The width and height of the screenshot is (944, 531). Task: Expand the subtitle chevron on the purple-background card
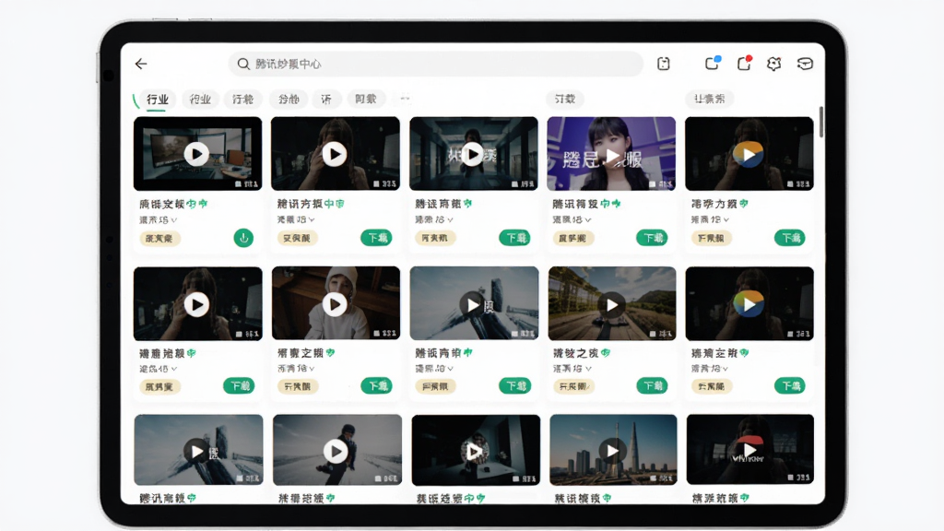coord(588,219)
